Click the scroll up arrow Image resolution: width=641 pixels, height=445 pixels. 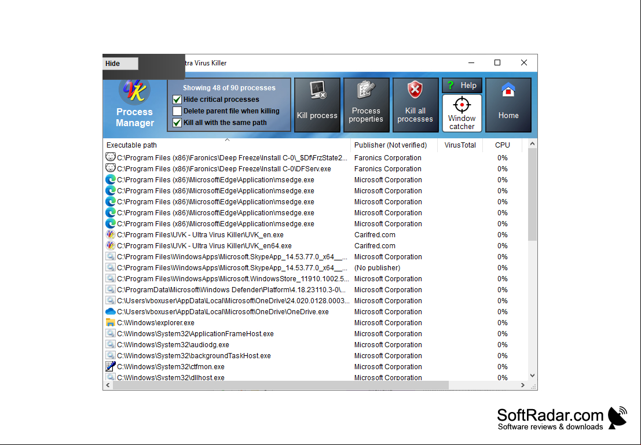click(532, 144)
